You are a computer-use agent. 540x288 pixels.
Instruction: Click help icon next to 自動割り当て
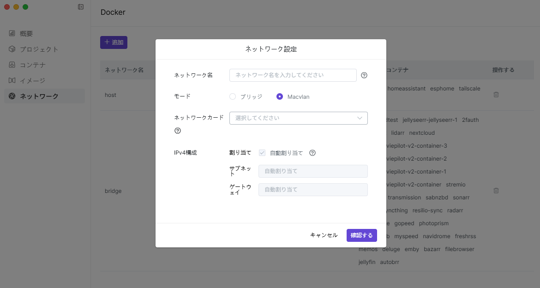pyautogui.click(x=312, y=153)
